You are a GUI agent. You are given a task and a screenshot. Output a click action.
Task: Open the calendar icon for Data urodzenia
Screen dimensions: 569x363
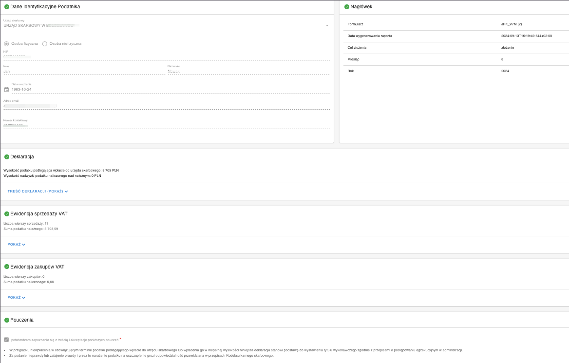(6, 90)
